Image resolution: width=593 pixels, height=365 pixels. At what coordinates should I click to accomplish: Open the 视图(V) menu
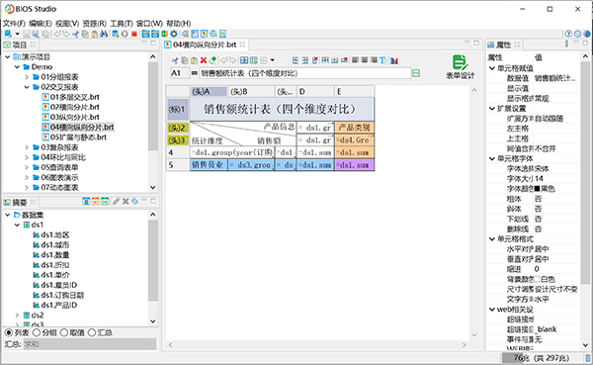coord(67,24)
